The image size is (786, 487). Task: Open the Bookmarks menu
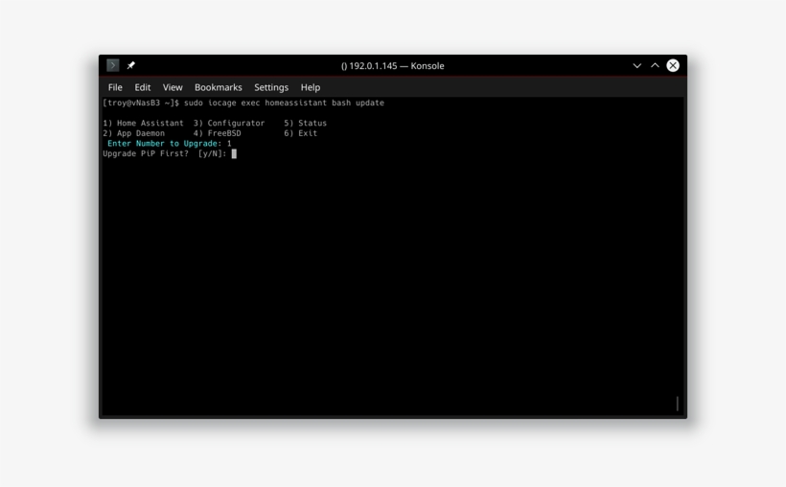click(x=218, y=87)
